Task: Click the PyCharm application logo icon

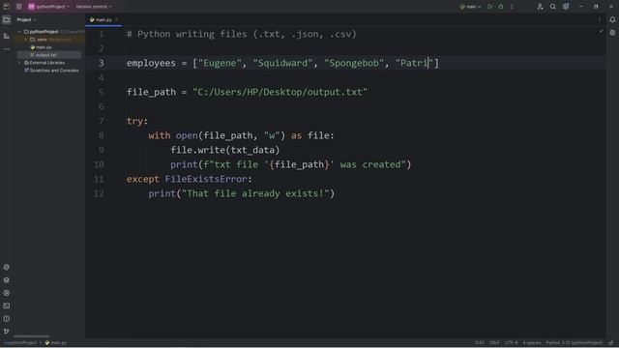Action: click(7, 7)
